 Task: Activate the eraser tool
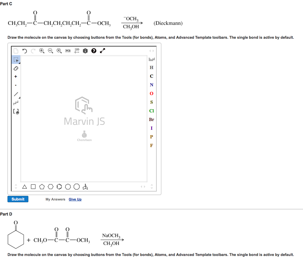coord(16,68)
